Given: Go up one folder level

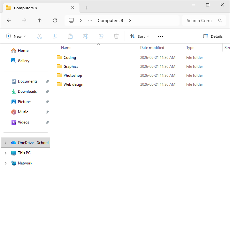Looking at the screenshot, I should 39,20.
